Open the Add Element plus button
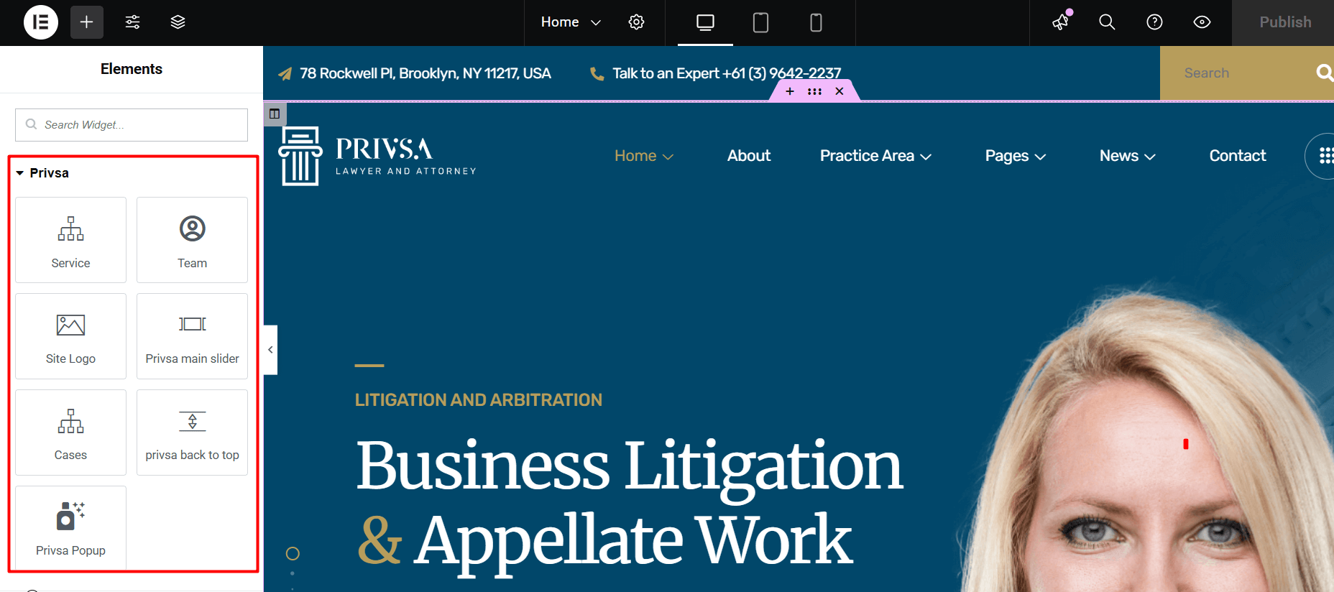Viewport: 1334px width, 592px height. pos(86,22)
